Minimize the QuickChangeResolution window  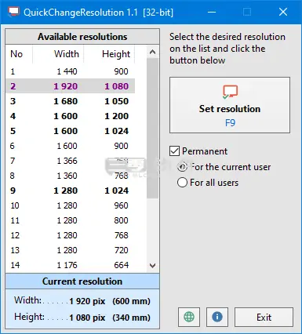tap(212, 12)
